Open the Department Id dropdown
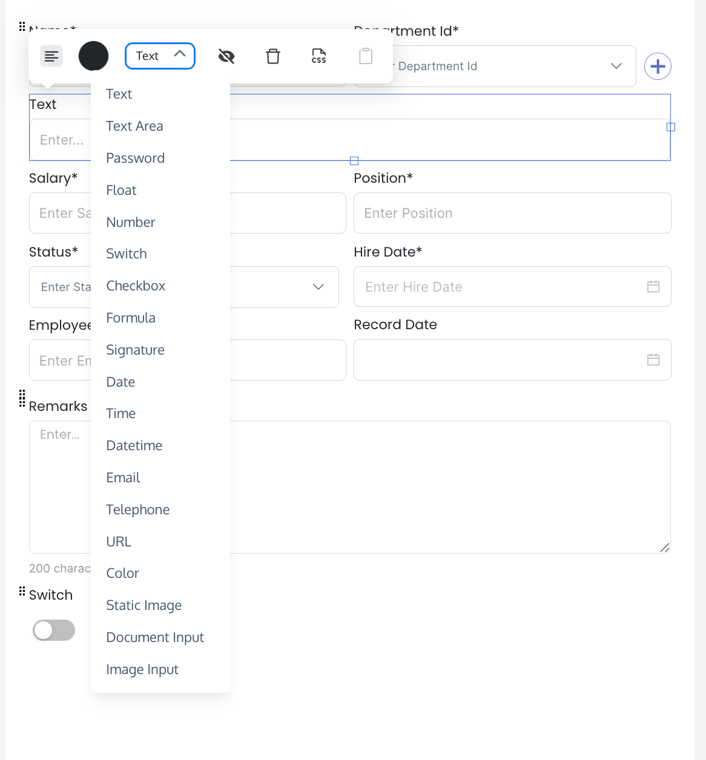Viewport: 706px width, 760px height. click(x=616, y=66)
